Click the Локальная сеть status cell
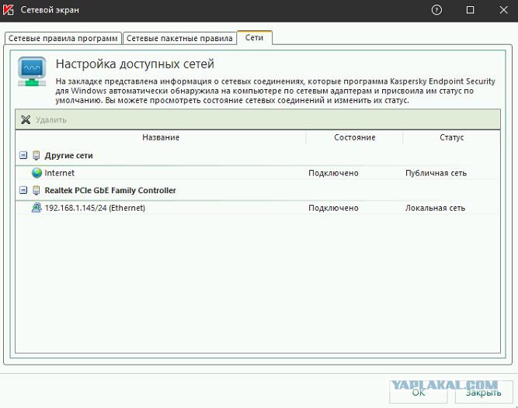This screenshot has width=518, height=408. point(435,208)
